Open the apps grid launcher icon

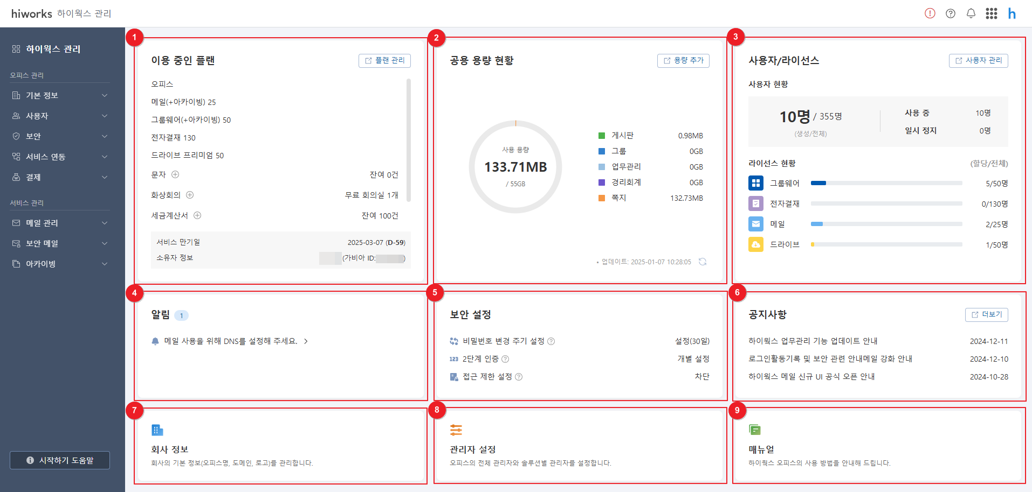(x=991, y=13)
